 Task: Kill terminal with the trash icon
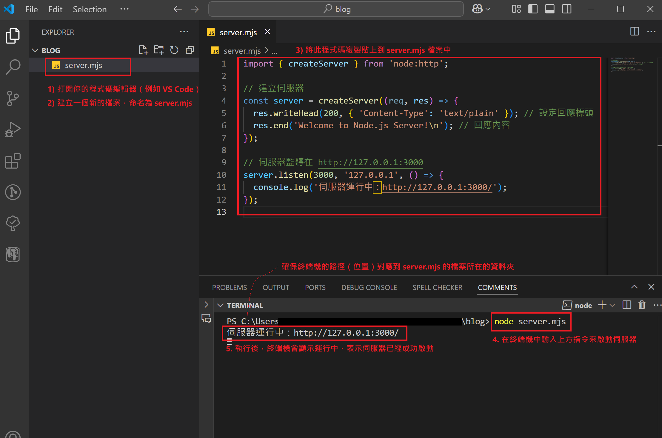pyautogui.click(x=642, y=305)
